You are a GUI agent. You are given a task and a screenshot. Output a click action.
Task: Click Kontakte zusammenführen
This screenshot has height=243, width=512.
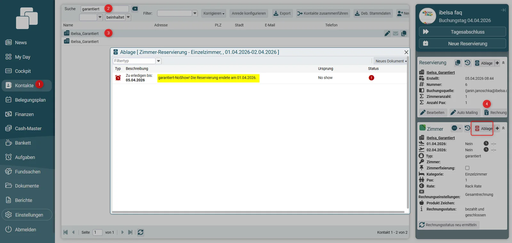[323, 13]
